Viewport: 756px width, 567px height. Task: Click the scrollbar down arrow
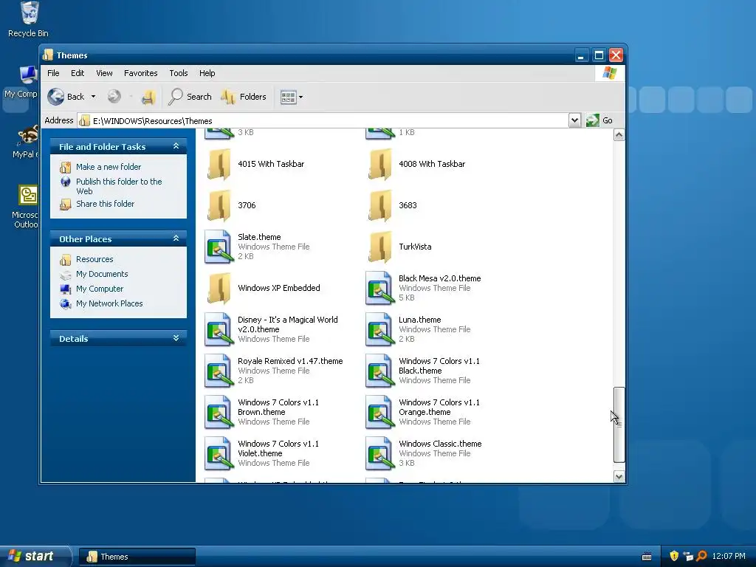pyautogui.click(x=619, y=476)
